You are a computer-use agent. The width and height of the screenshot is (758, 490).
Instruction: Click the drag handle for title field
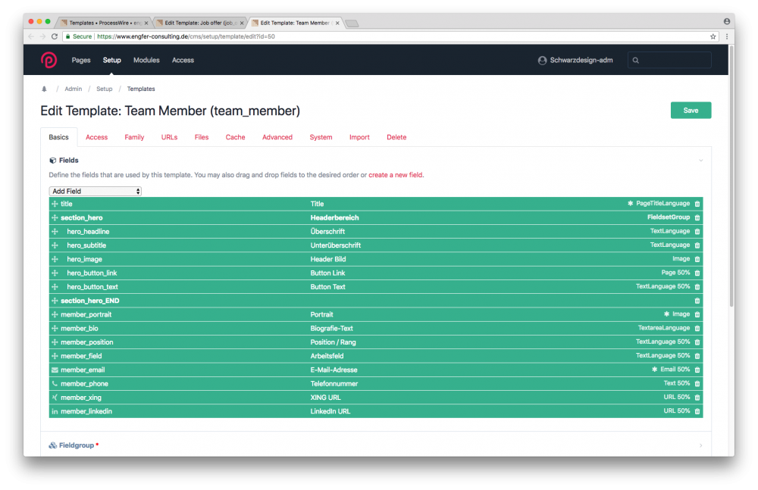click(55, 204)
